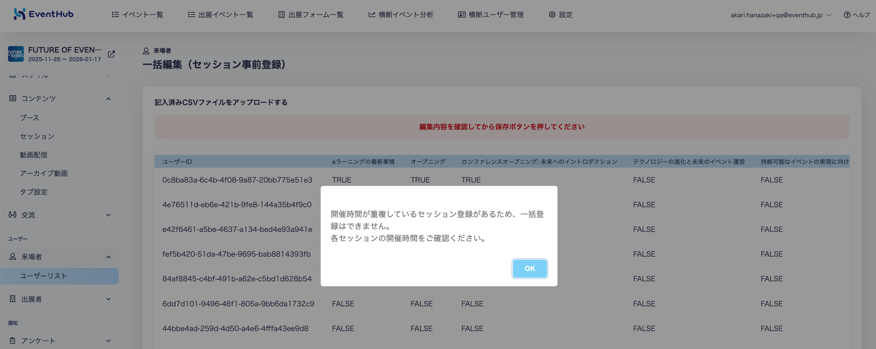This screenshot has height=349, width=876.
Task: Click user ID 4e76511d-eb6e-421b-9fe8-144a35b4f9c0
Action: [237, 204]
